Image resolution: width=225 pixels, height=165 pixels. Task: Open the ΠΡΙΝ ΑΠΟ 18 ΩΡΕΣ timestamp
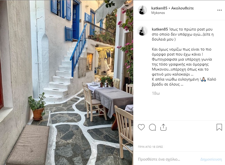pyautogui.click(x=150, y=147)
